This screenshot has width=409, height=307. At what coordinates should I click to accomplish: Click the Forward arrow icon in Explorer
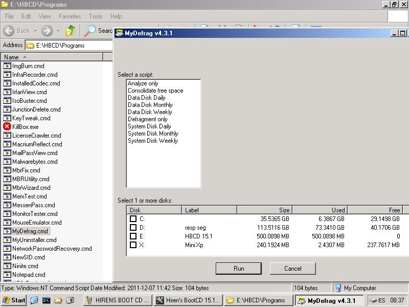(x=47, y=31)
